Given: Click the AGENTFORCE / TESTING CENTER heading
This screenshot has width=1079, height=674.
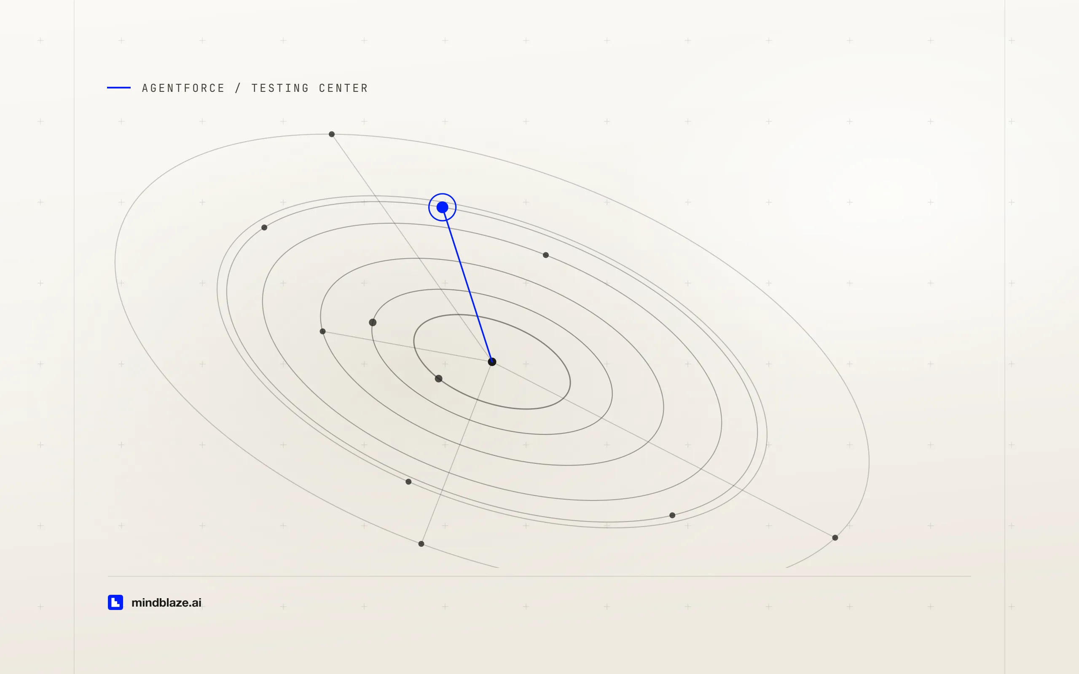Looking at the screenshot, I should coord(255,88).
